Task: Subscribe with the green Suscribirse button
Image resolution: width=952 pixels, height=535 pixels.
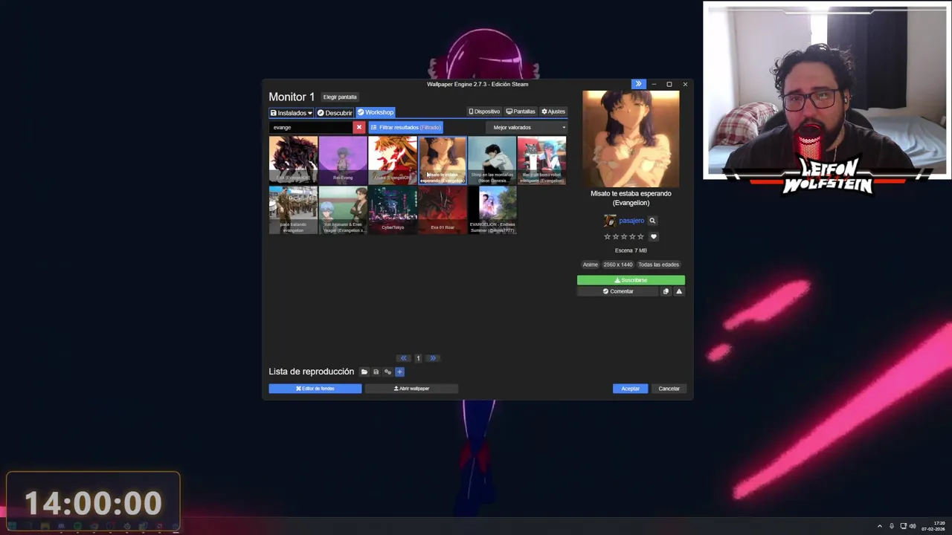Action: [631, 280]
